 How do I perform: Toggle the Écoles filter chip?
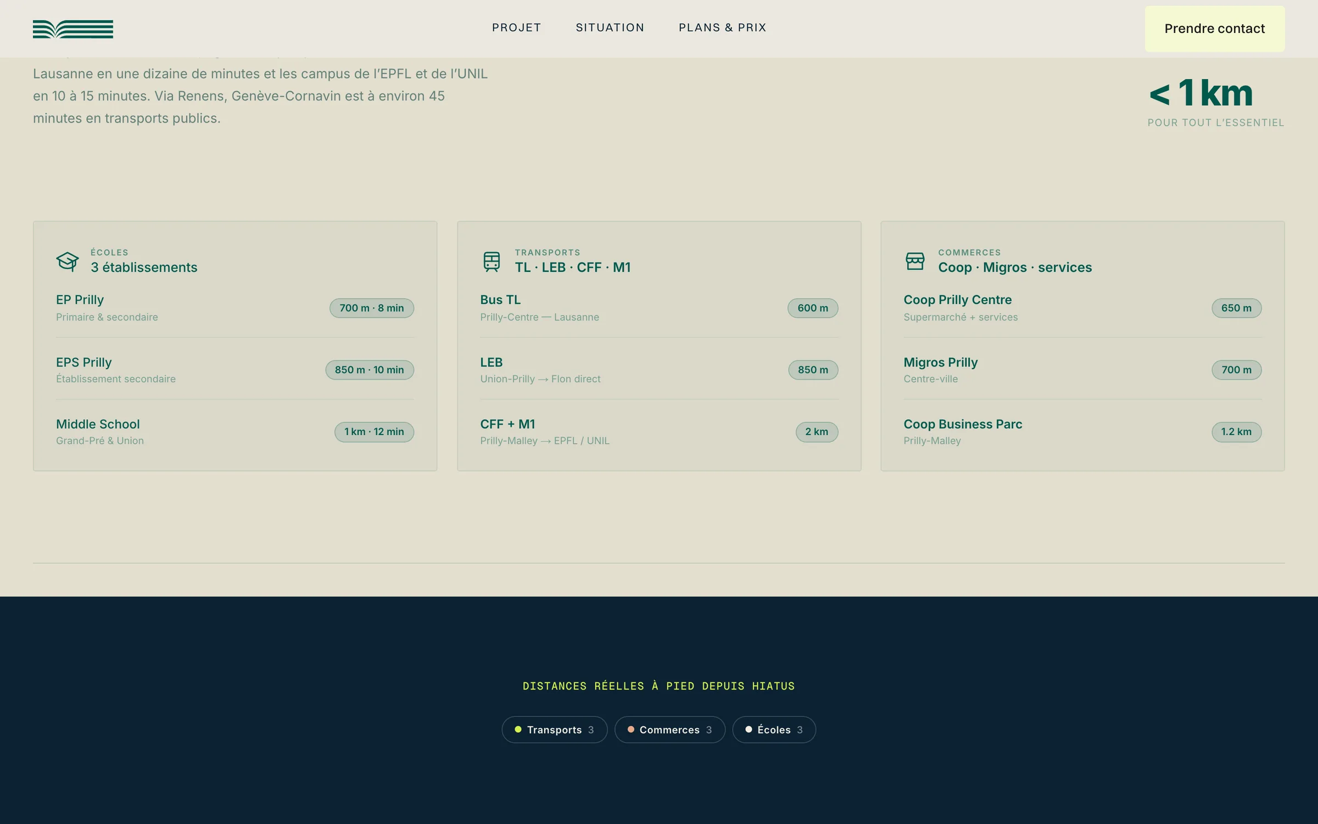pos(774,730)
